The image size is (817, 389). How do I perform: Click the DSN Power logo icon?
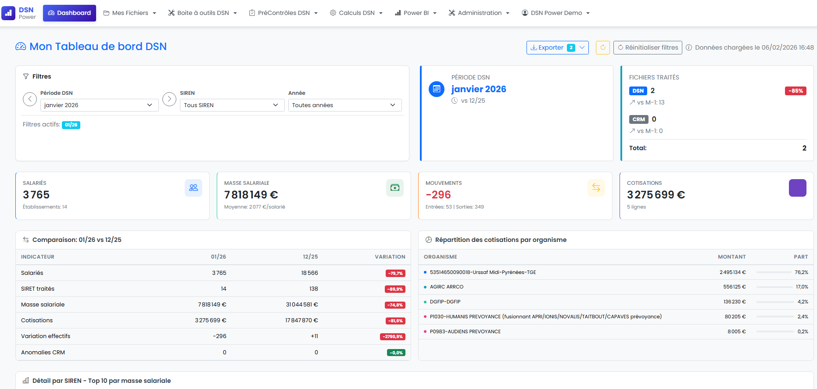pyautogui.click(x=8, y=13)
